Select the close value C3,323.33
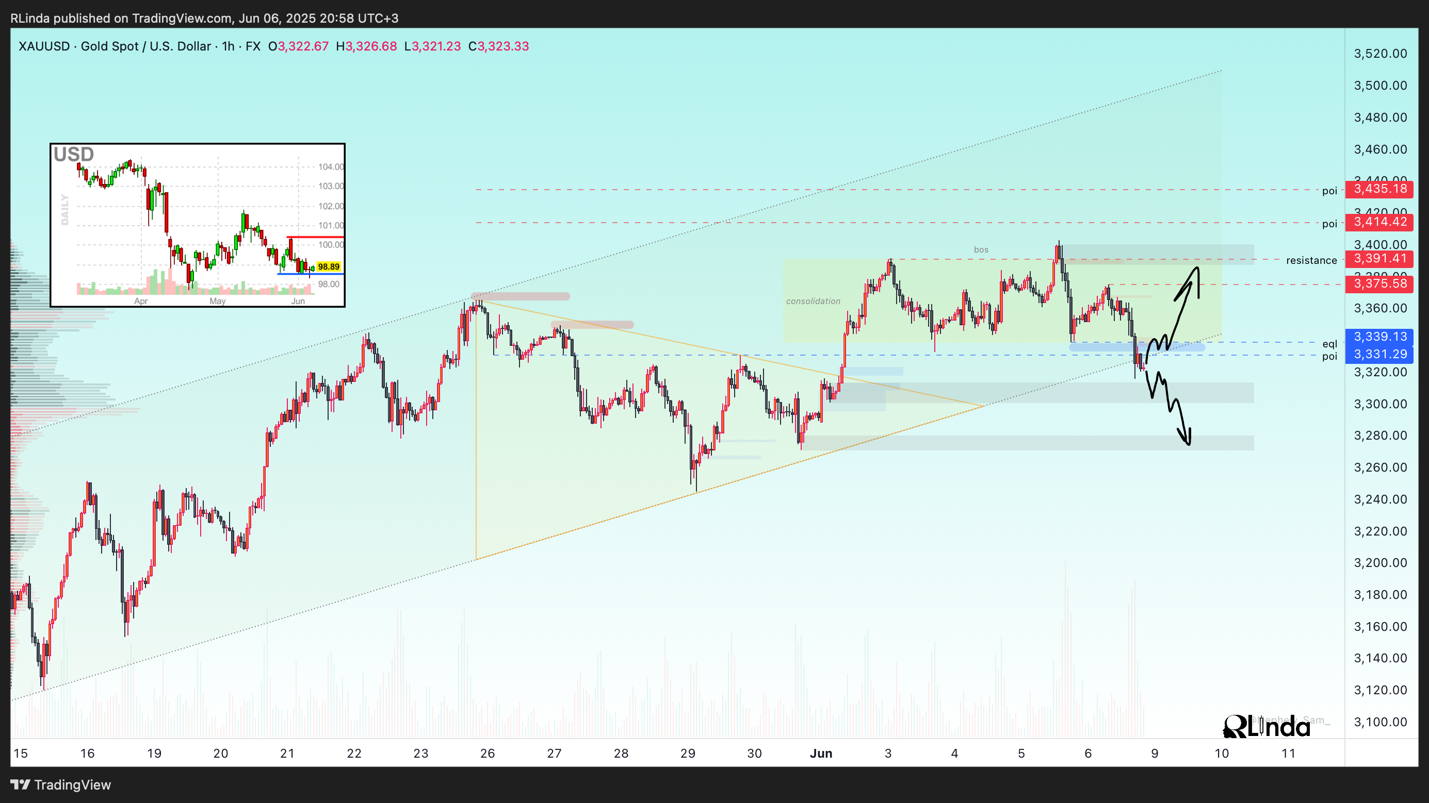1429x803 pixels. [498, 46]
